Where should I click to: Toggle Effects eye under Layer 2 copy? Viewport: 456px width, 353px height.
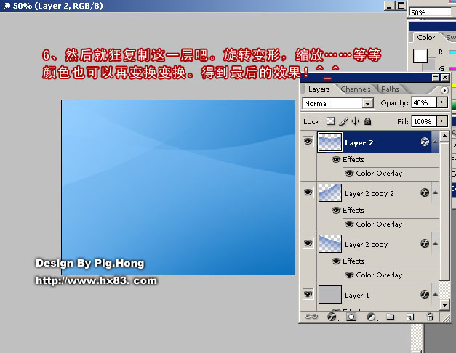336,261
